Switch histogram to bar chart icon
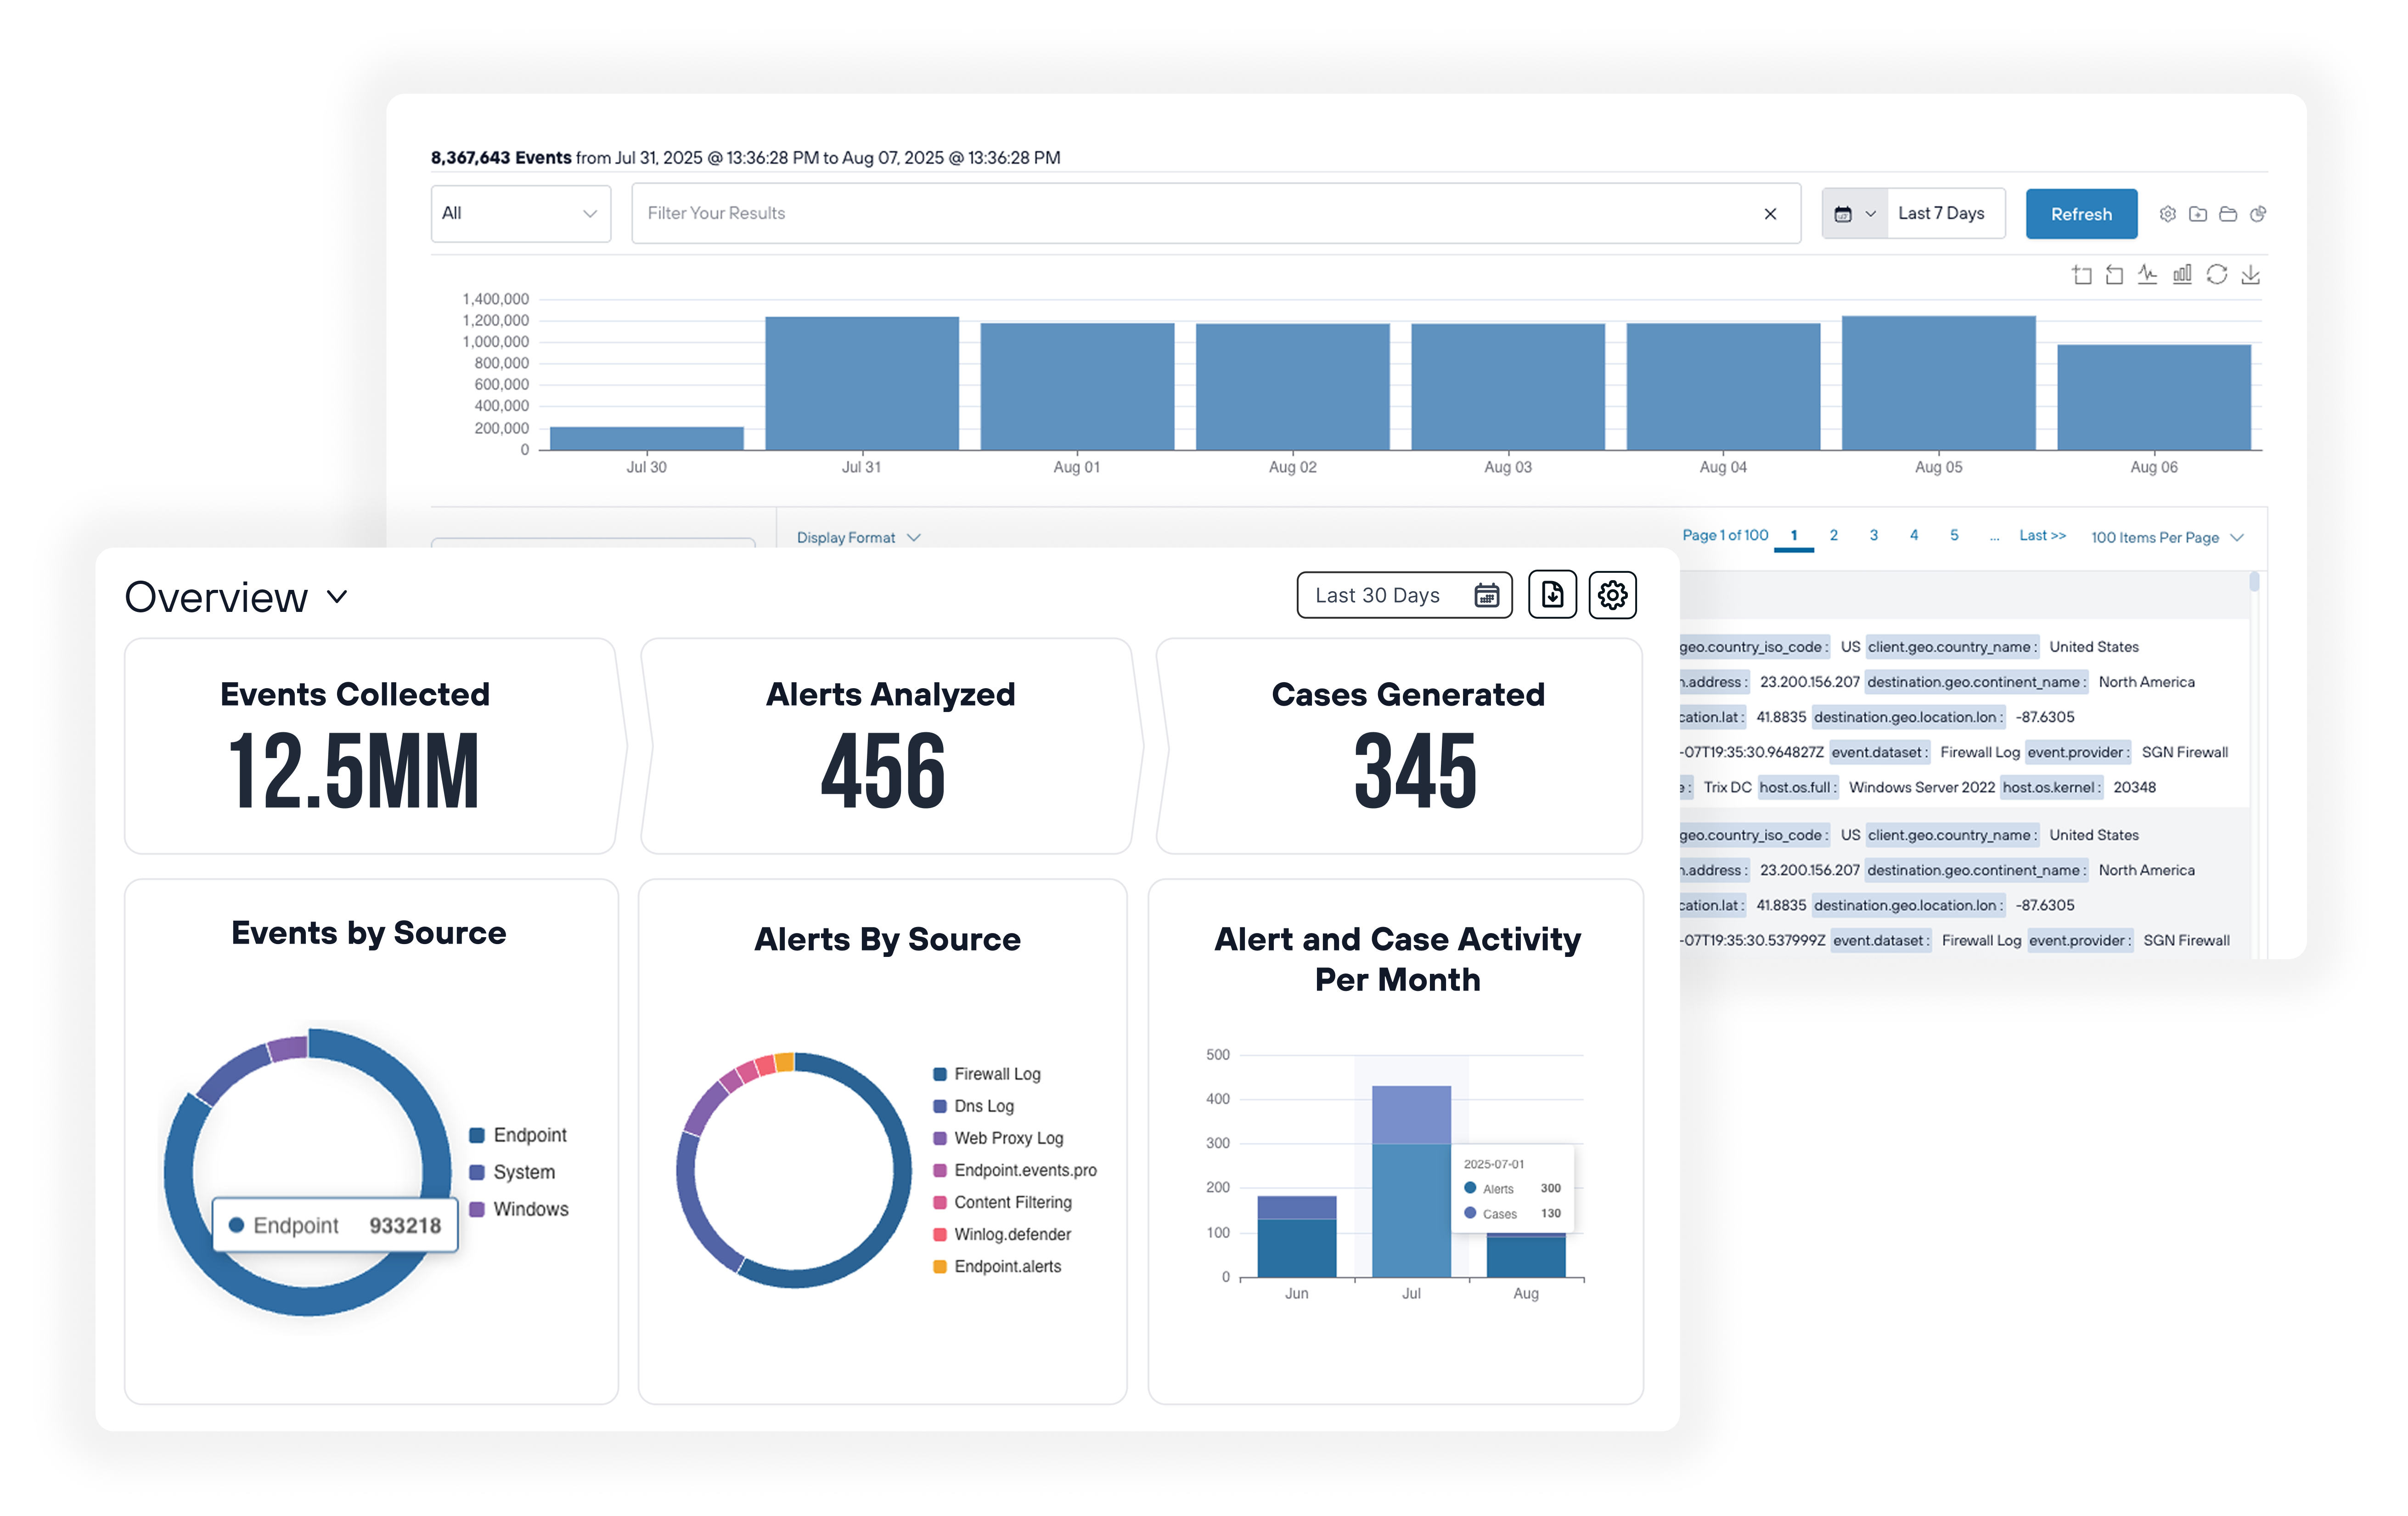The height and width of the screenshot is (1516, 2408). 2182,274
